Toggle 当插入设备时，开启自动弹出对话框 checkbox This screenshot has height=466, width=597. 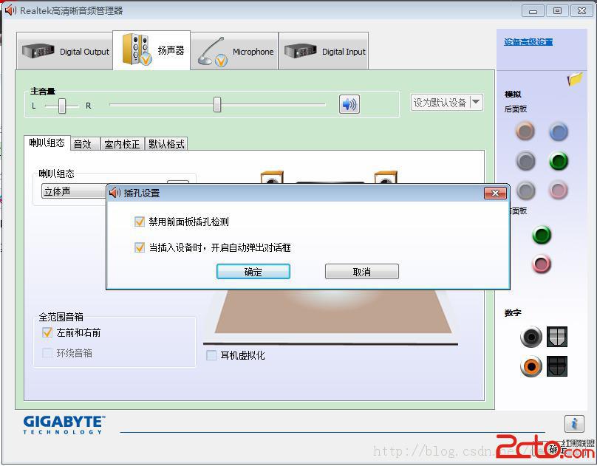pyautogui.click(x=140, y=247)
